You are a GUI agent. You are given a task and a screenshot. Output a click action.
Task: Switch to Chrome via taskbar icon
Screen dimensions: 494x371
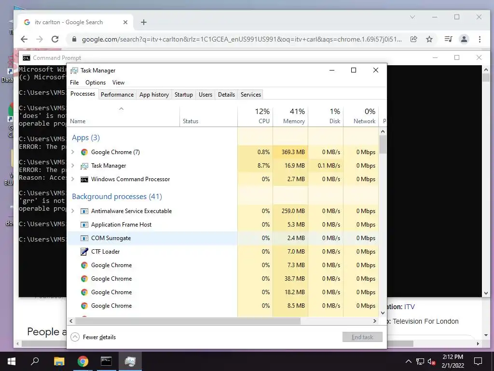click(83, 361)
